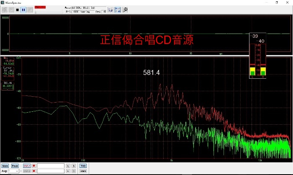
Task: Click the fps value box
Action: 104,12
